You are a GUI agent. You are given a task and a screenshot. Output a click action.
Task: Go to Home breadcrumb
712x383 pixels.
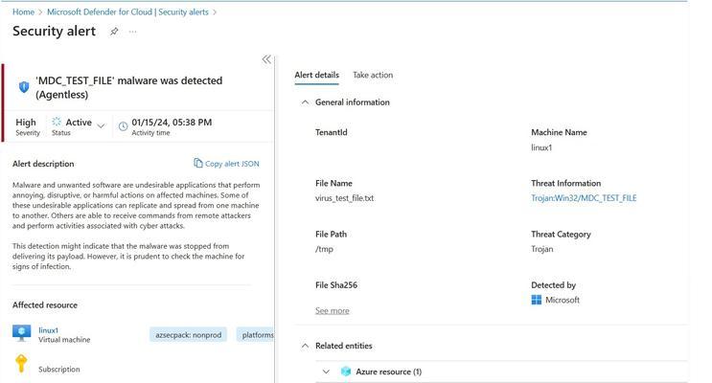23,12
